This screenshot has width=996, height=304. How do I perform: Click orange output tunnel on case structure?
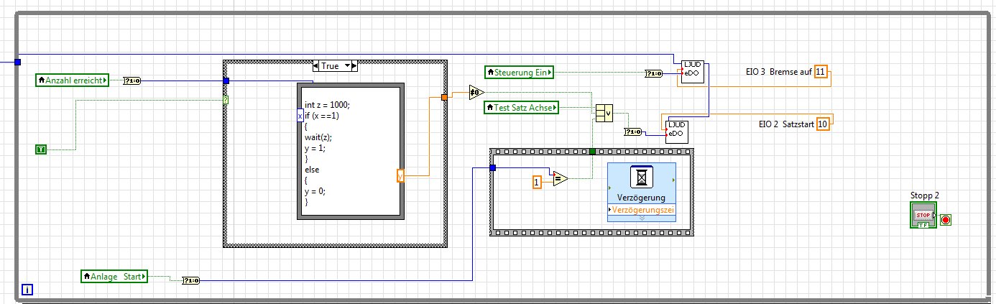(x=444, y=97)
